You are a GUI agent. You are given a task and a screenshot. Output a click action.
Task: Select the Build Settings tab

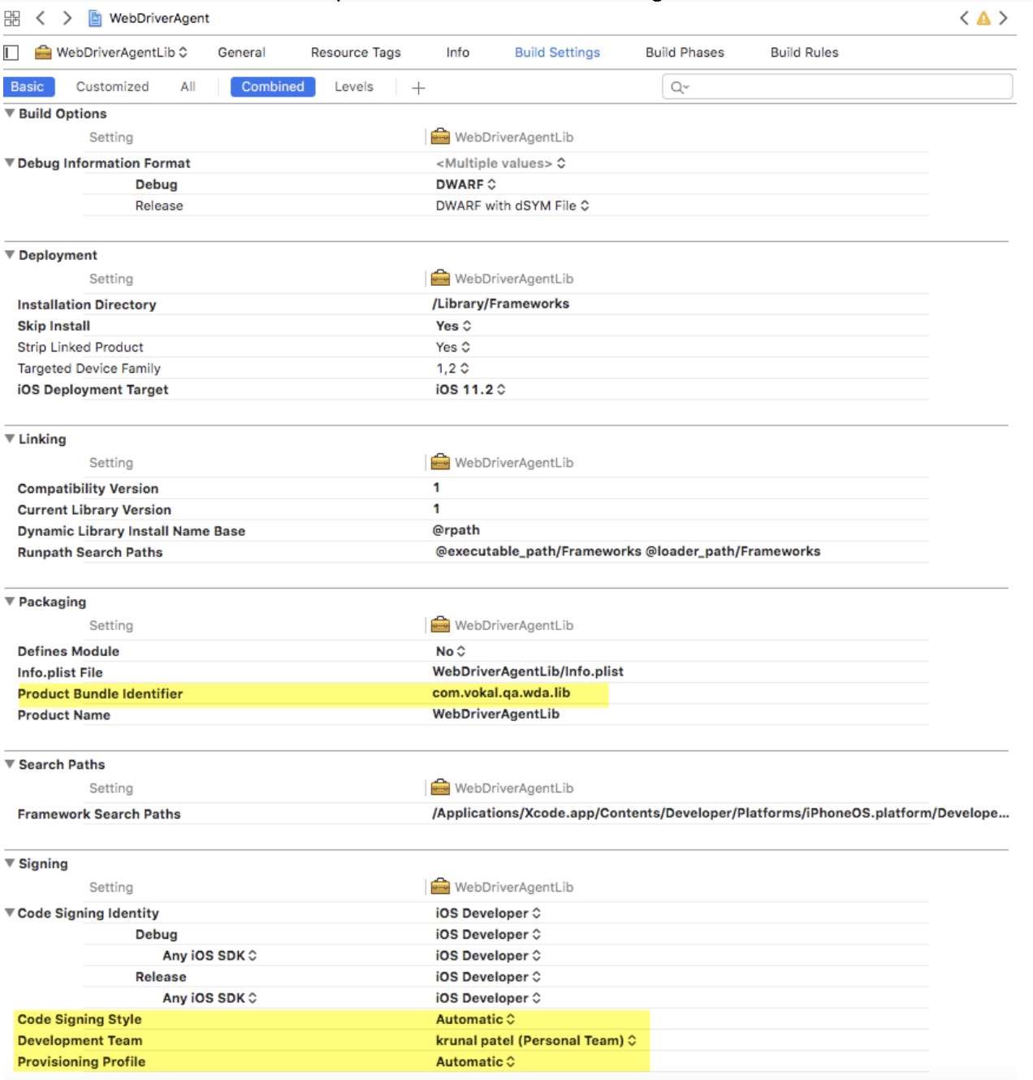click(557, 53)
